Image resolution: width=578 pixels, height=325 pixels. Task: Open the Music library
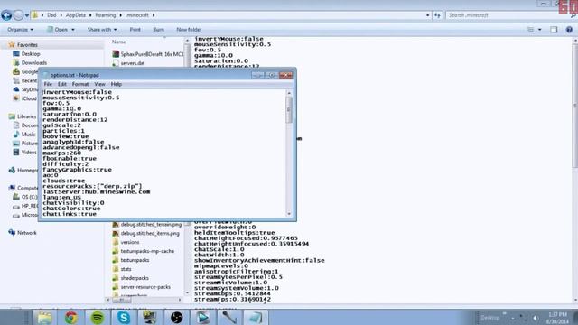click(x=28, y=135)
